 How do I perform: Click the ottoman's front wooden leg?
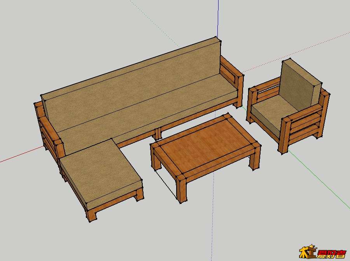pos(91,213)
